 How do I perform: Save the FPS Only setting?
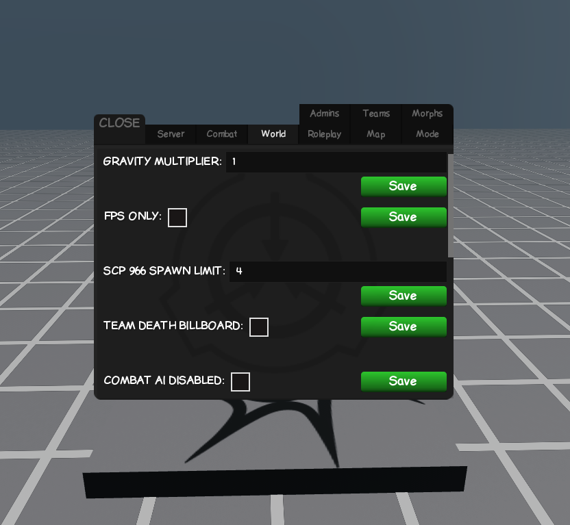point(404,217)
